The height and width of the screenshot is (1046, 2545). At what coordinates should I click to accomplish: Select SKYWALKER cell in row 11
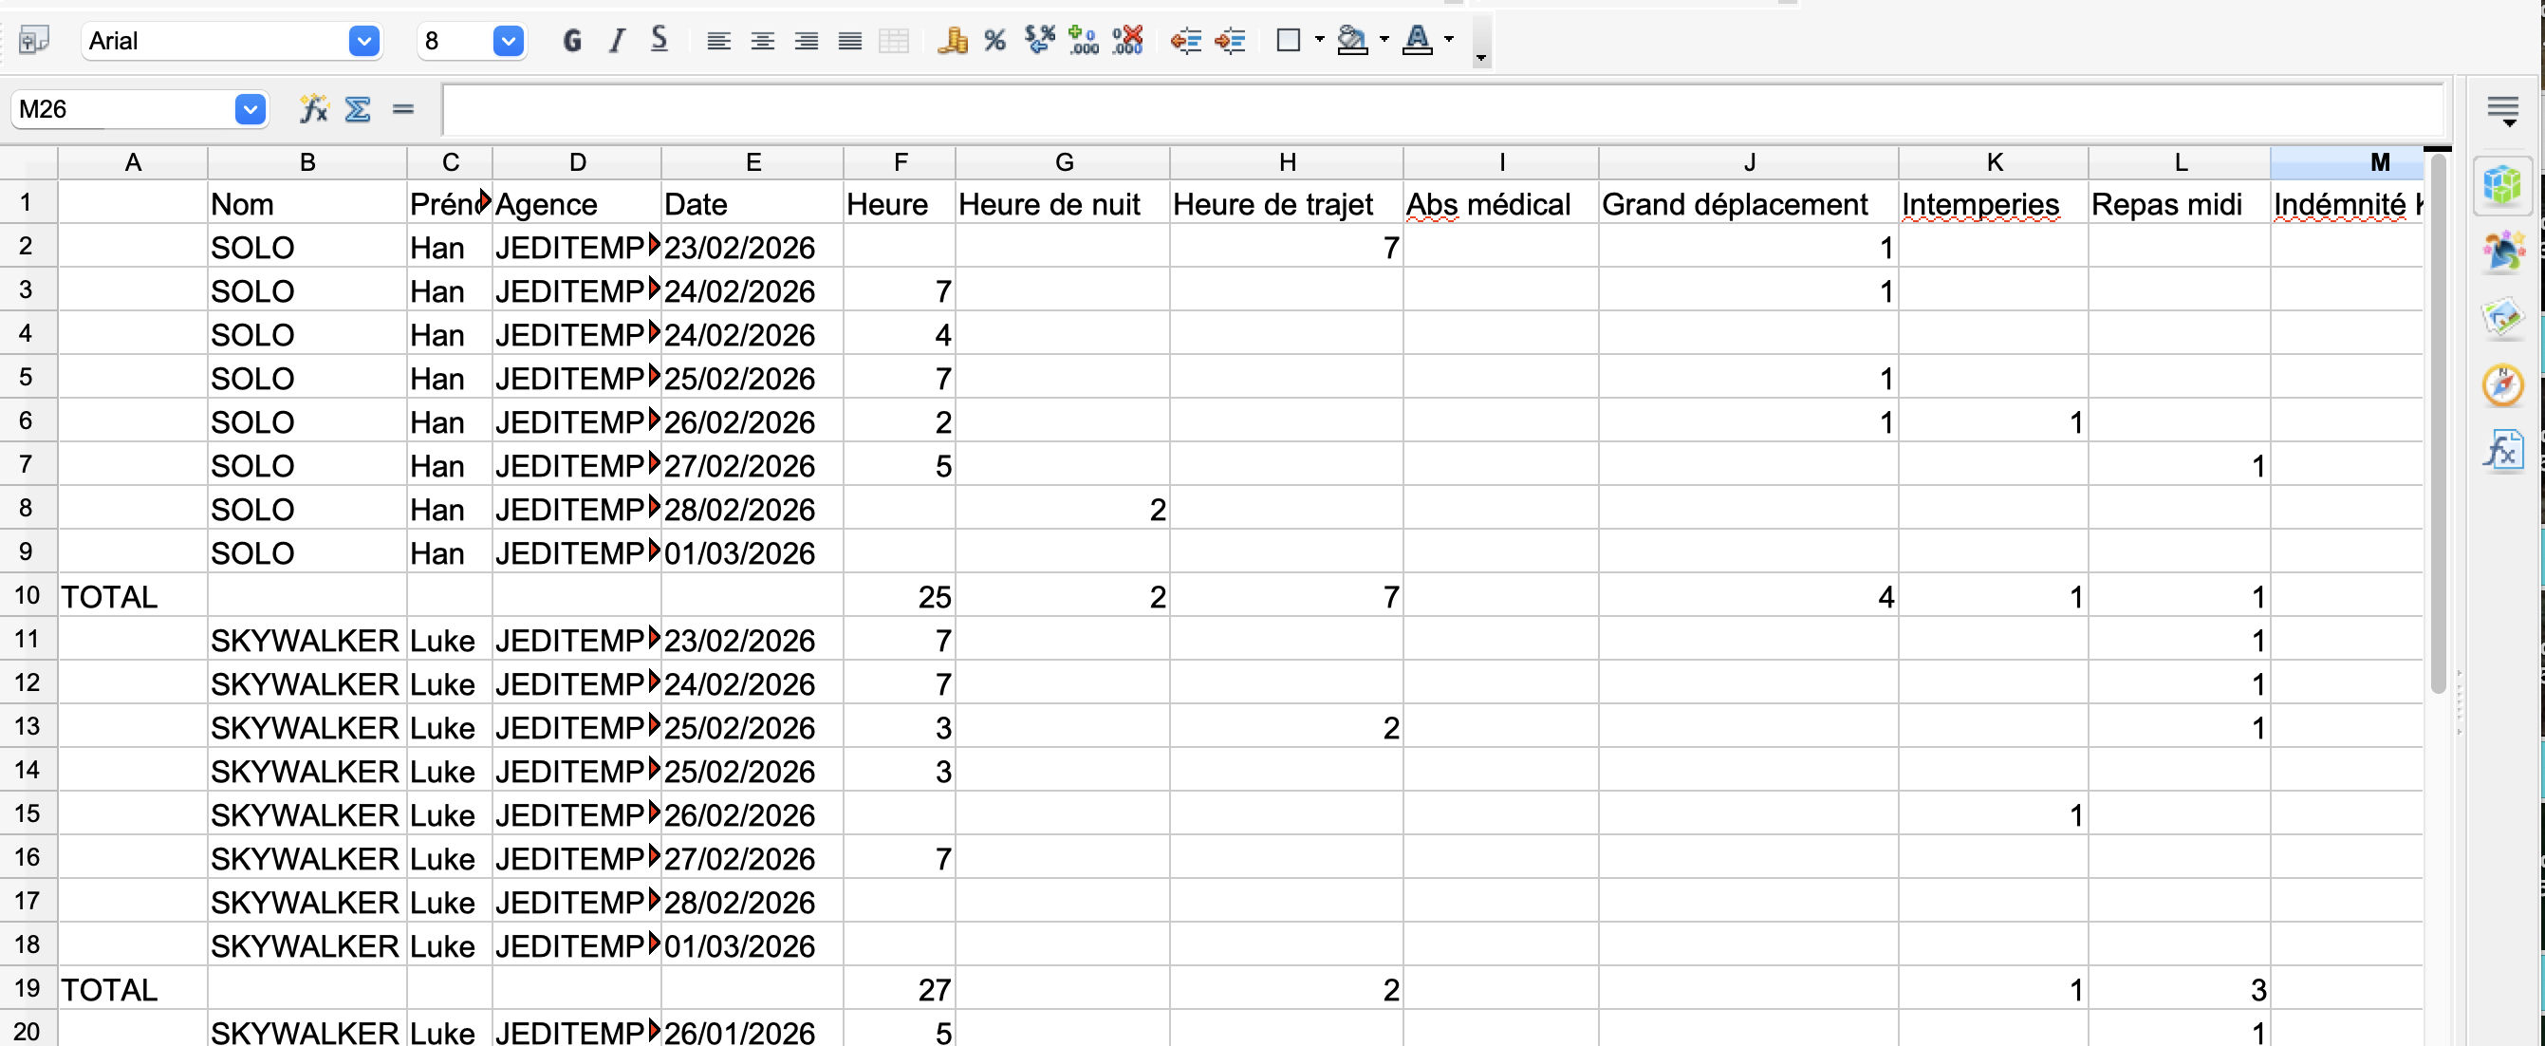(x=307, y=640)
